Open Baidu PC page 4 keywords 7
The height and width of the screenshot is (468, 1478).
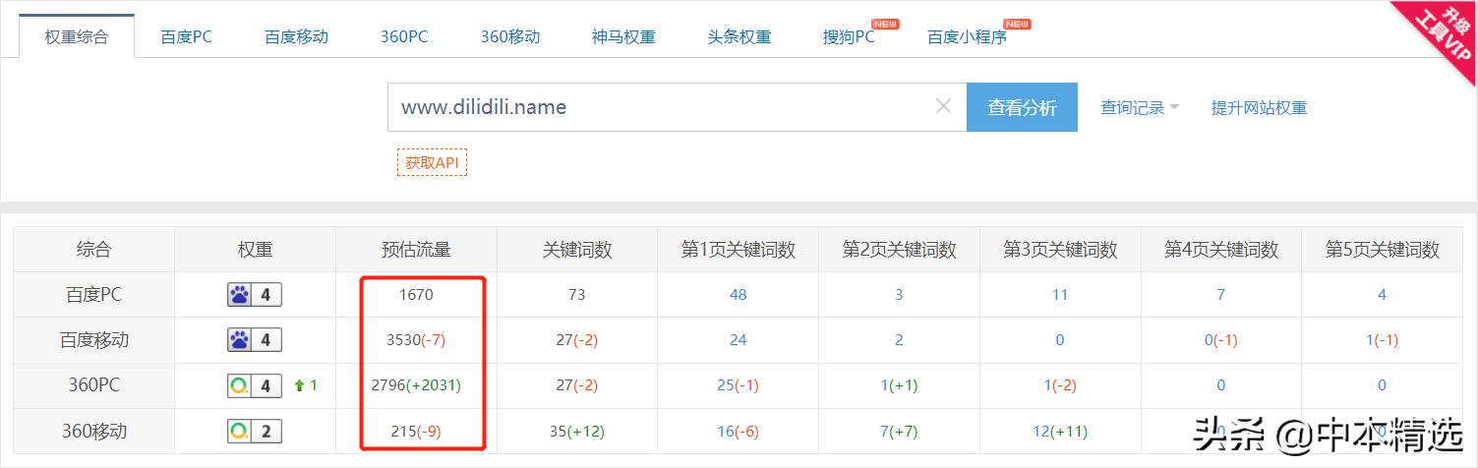tap(1221, 294)
